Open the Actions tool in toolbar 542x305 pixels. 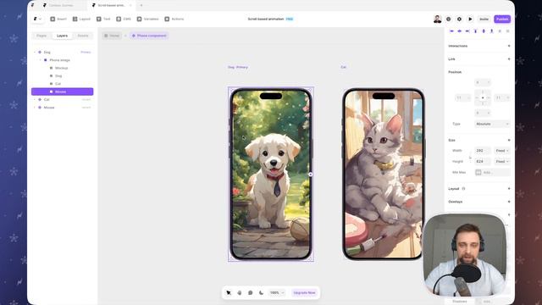click(174, 19)
